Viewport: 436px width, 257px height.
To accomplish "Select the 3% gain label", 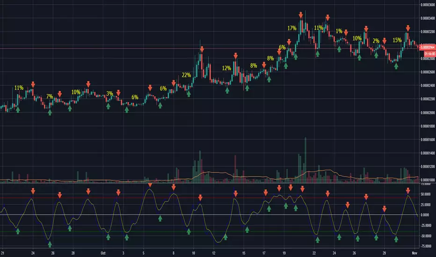I will pos(109,93).
